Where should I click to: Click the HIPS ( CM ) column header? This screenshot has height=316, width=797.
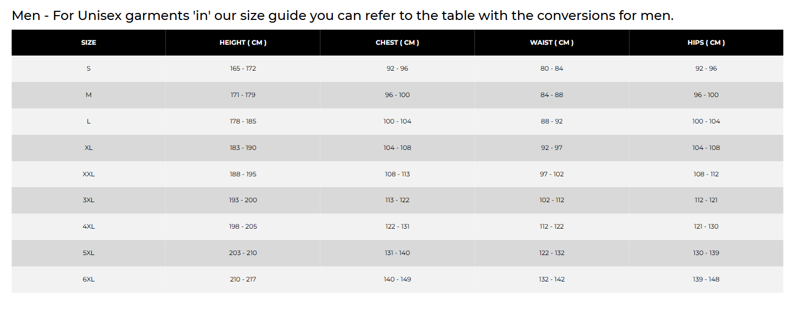[706, 43]
